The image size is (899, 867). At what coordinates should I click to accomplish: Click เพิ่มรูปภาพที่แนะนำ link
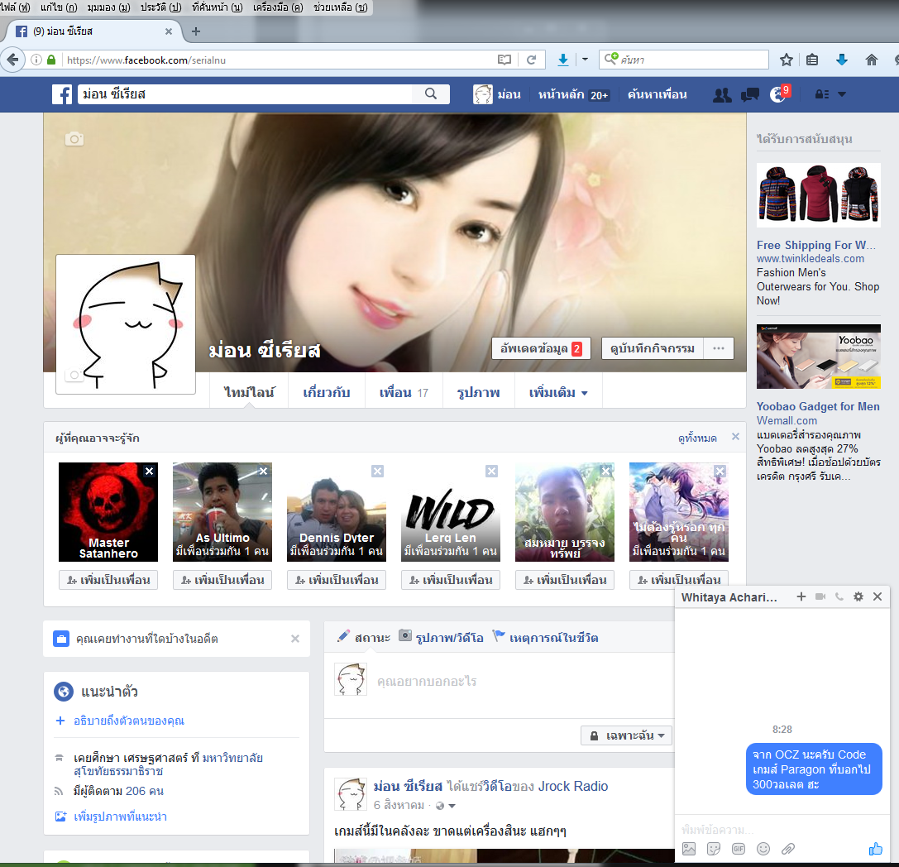point(121,817)
